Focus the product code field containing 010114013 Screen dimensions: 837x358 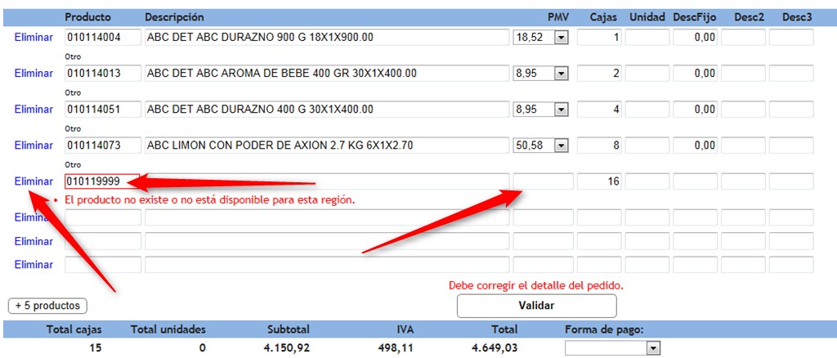[x=103, y=74]
